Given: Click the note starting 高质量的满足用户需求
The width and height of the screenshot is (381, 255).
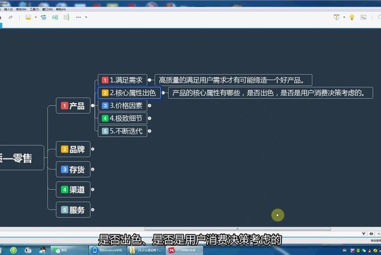Looking at the screenshot, I should [x=233, y=80].
